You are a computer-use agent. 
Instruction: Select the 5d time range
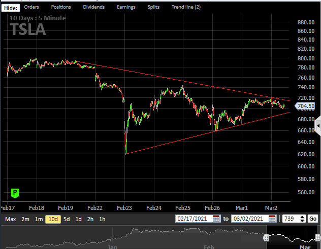click(x=67, y=219)
